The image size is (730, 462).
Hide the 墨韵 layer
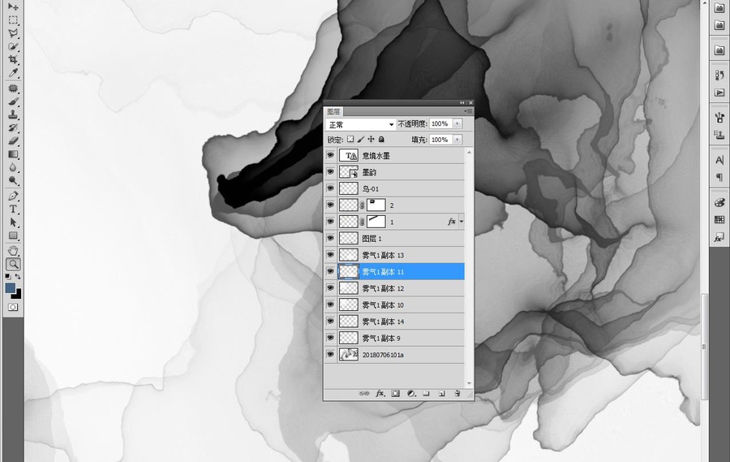tap(330, 172)
